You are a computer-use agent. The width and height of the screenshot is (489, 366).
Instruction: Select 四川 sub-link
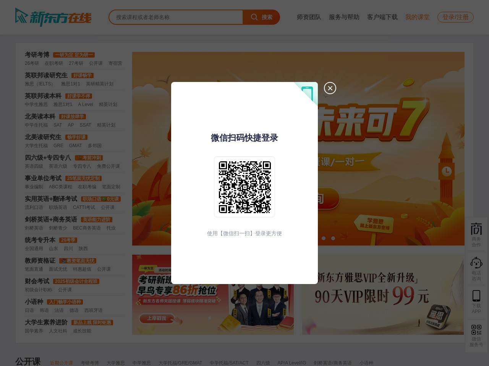click(x=68, y=249)
